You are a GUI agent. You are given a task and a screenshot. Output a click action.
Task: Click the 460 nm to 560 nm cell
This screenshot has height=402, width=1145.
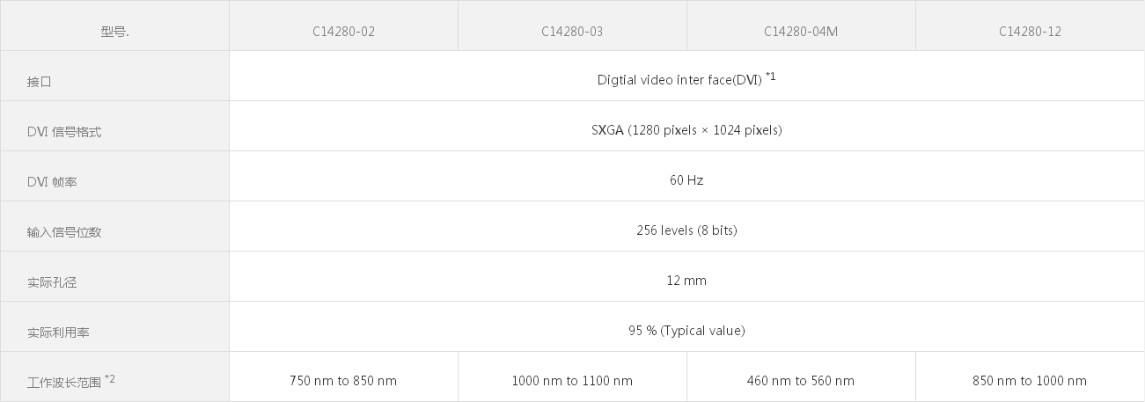801,381
